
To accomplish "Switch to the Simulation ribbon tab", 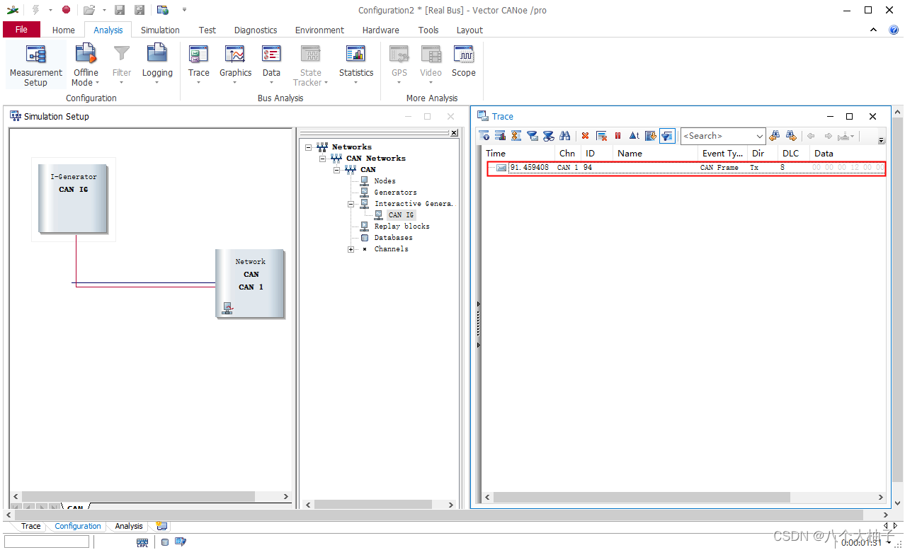I will tap(160, 30).
